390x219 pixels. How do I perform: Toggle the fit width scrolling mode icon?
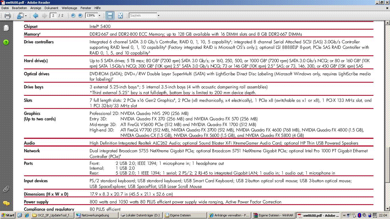click(110, 16)
